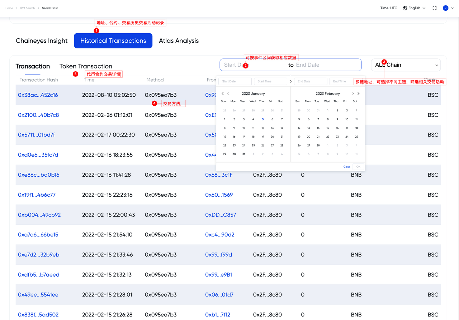Image resolution: width=459 pixels, height=320 pixels.
Task: Expand the English language dropdown
Action: click(417, 8)
